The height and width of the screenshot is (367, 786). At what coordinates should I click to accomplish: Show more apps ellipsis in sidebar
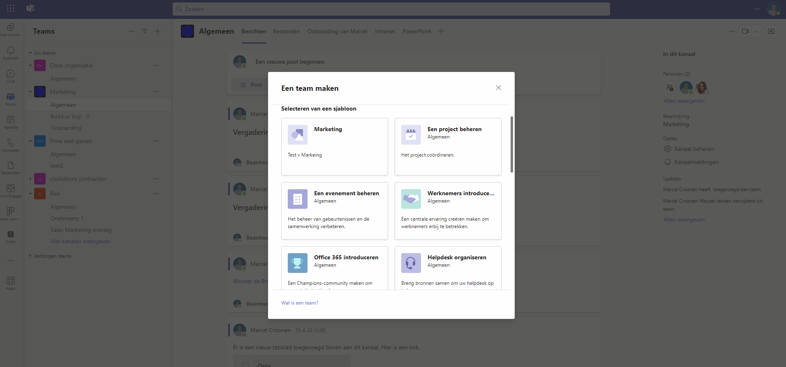click(11, 261)
